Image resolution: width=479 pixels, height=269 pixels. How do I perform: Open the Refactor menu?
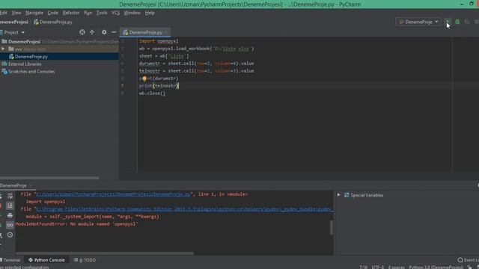[x=71, y=13]
